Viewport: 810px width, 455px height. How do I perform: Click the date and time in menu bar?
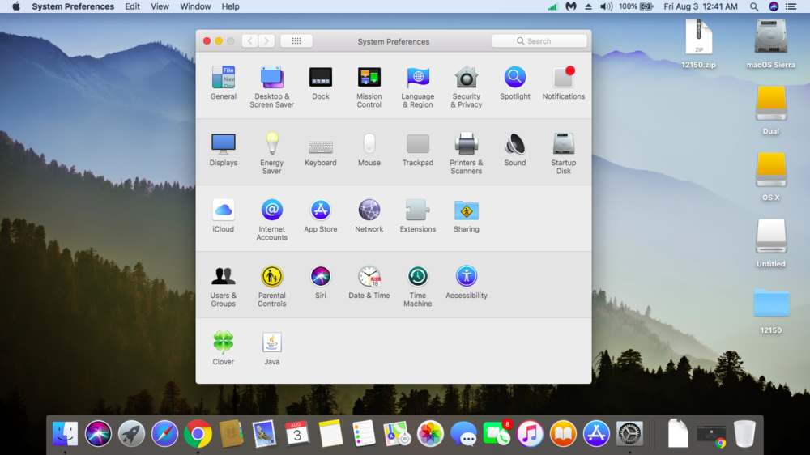701,6
